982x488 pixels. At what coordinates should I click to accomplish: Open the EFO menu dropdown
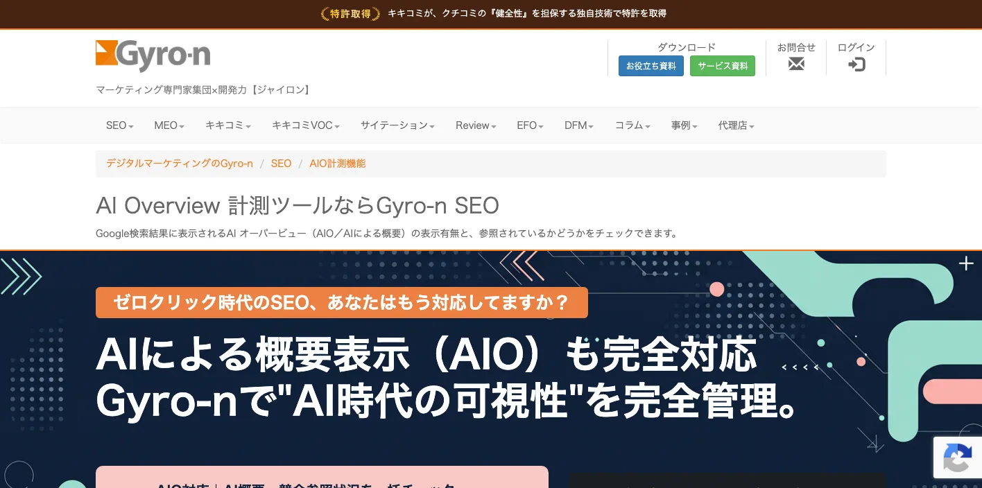[x=530, y=125]
